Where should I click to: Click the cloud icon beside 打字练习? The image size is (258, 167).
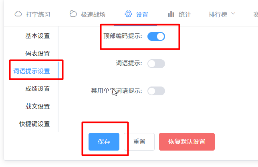pyautogui.click(x=18, y=14)
